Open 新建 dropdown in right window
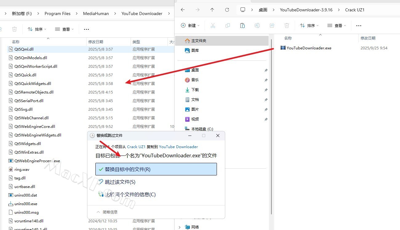This screenshot has height=230, width=400. tap(190, 25)
